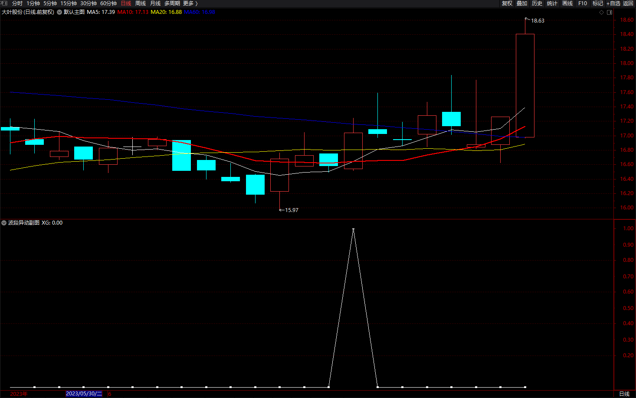
Task: Click the panel icon at top-left corner
Action: click(4, 3)
